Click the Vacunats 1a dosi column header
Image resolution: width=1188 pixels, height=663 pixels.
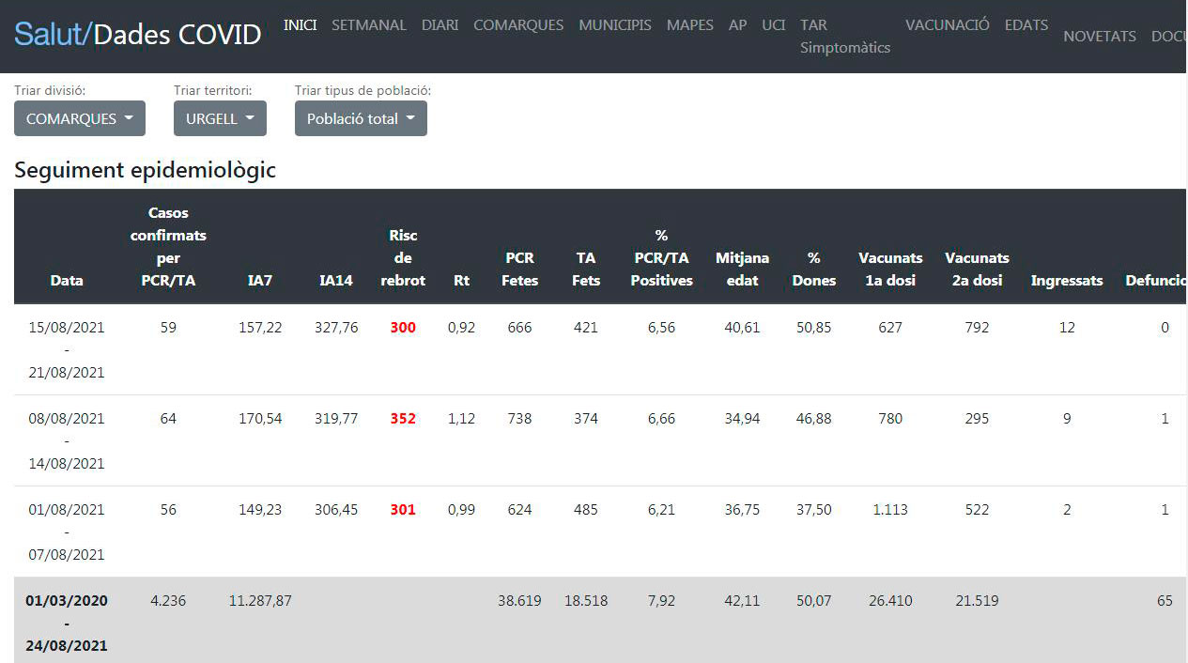coord(890,269)
